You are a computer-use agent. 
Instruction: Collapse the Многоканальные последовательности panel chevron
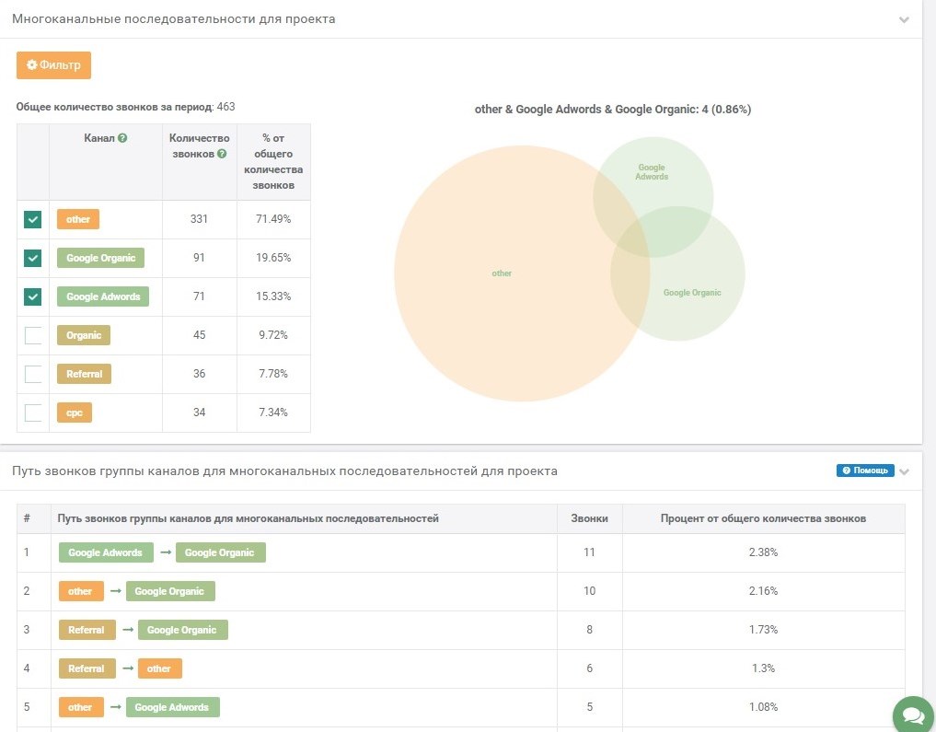click(x=904, y=19)
